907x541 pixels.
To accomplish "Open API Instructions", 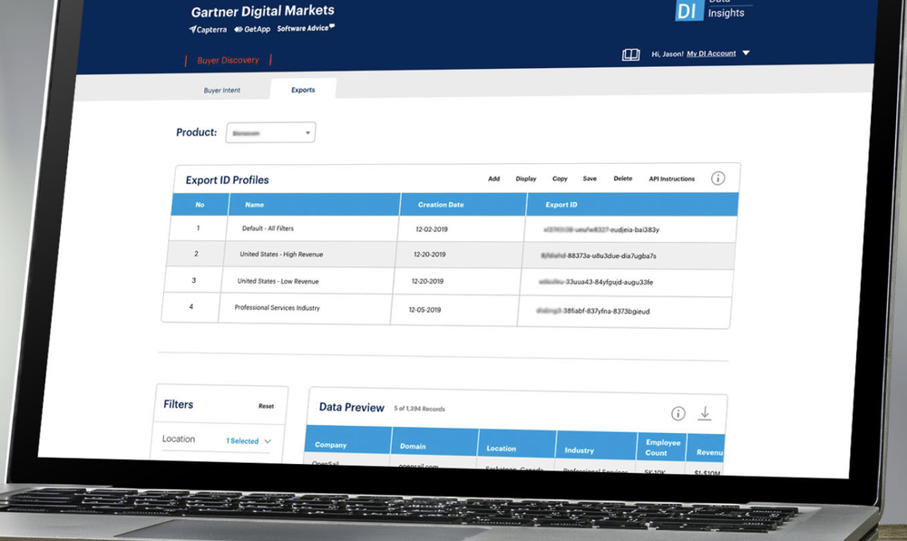I will [x=671, y=179].
